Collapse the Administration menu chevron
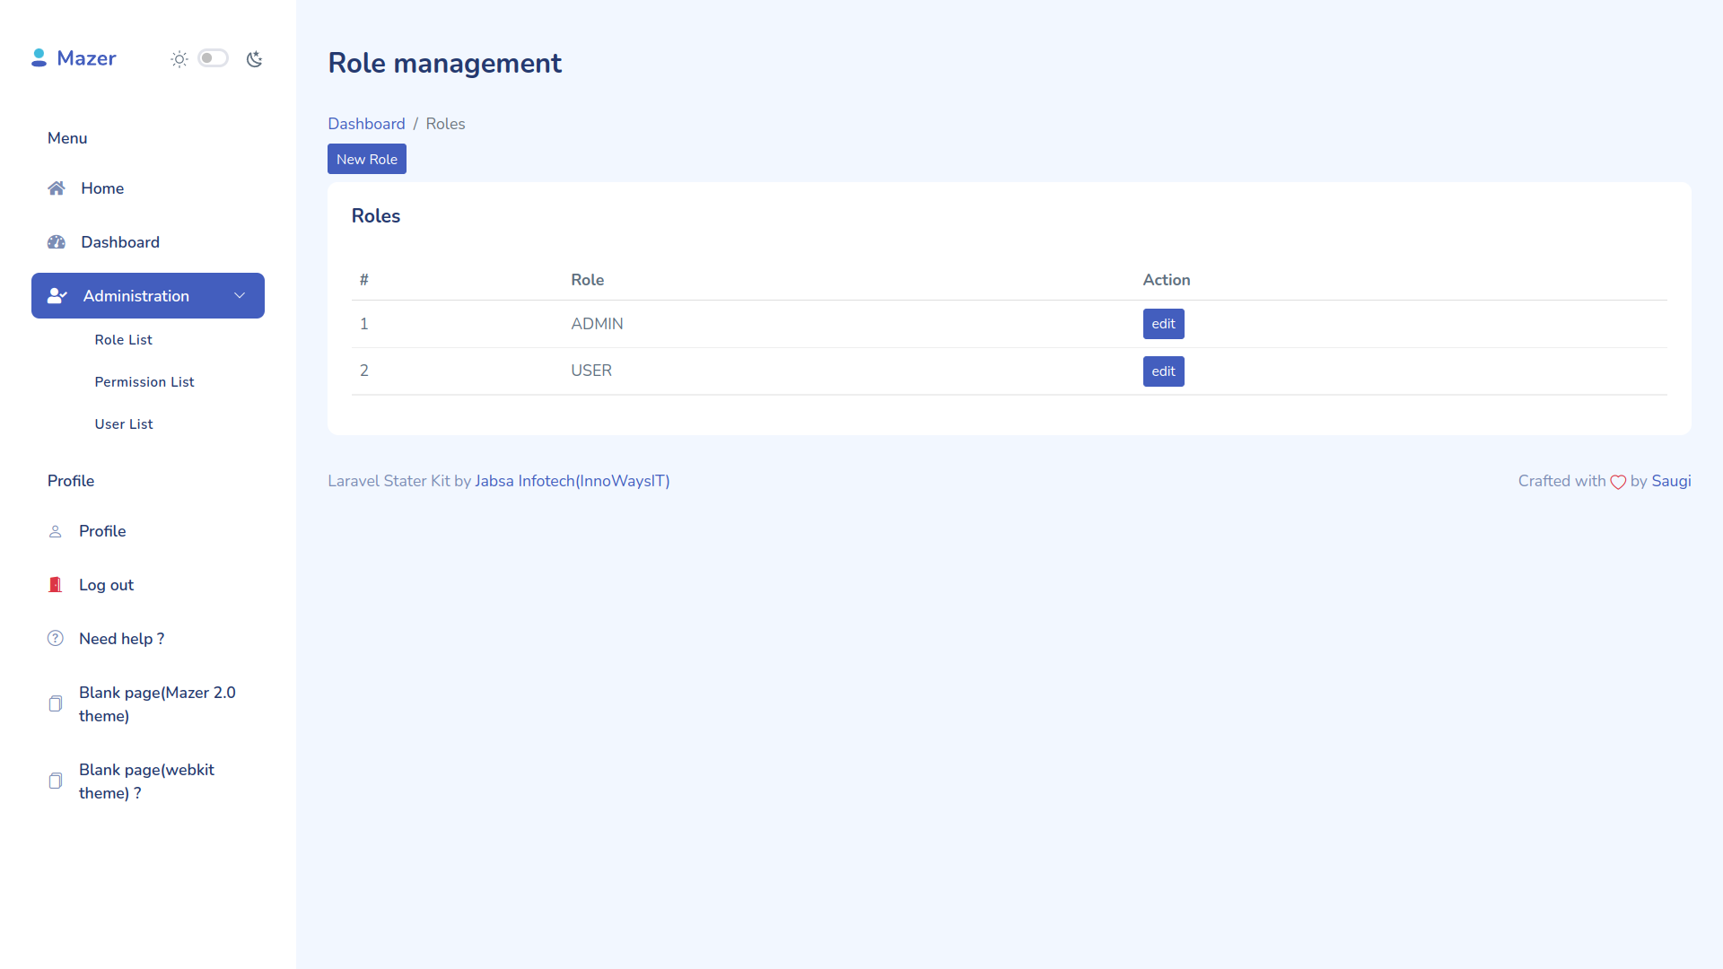1723x969 pixels. click(240, 296)
